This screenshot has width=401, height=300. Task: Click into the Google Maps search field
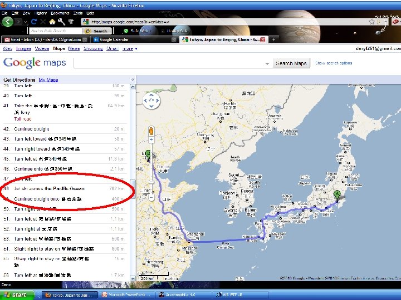(169, 63)
